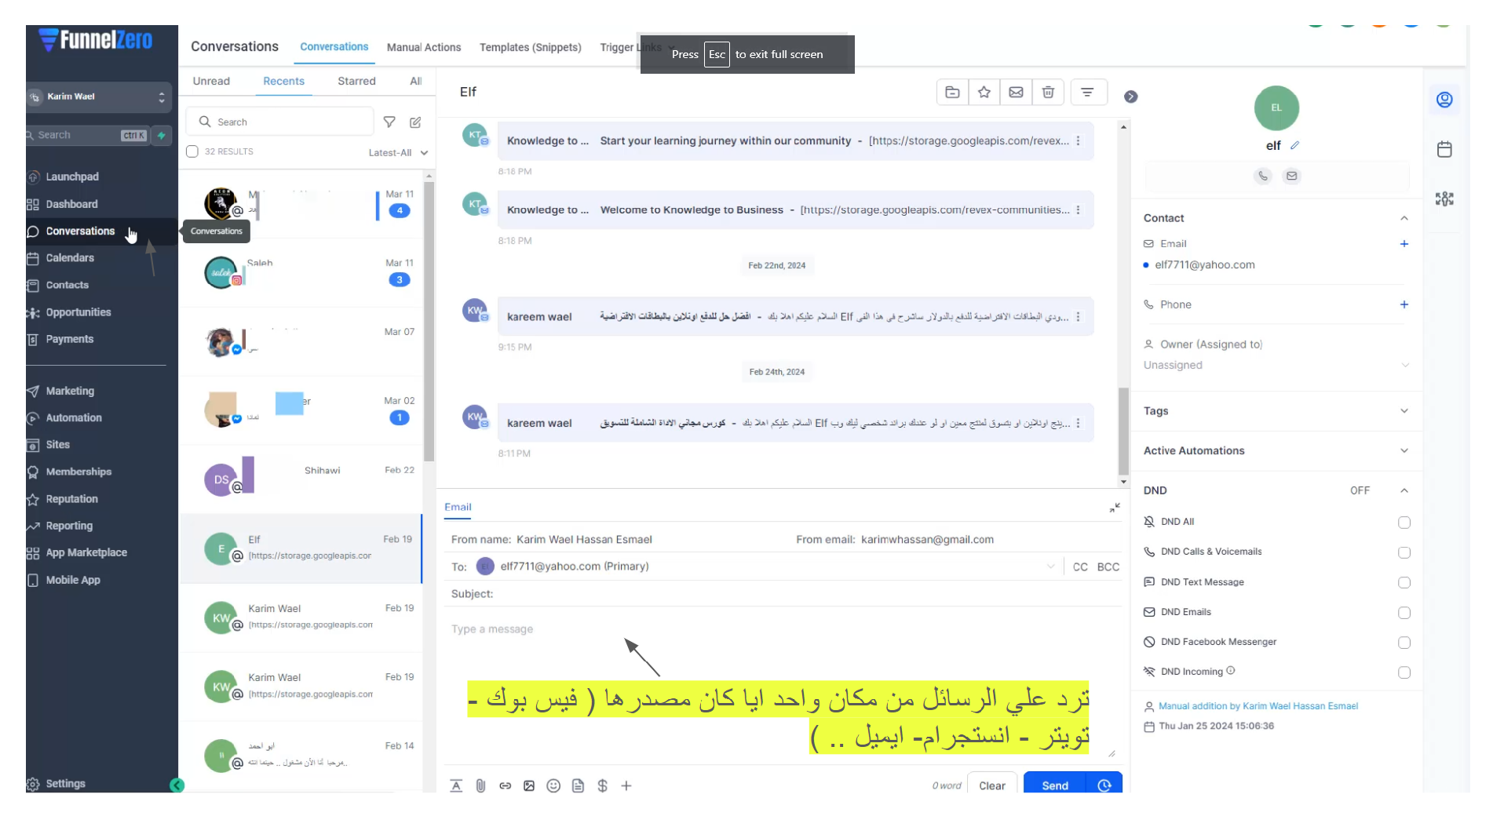Click the move-to-folder icon in conversation header
Screen dimensions: 1504x816
(x=952, y=93)
